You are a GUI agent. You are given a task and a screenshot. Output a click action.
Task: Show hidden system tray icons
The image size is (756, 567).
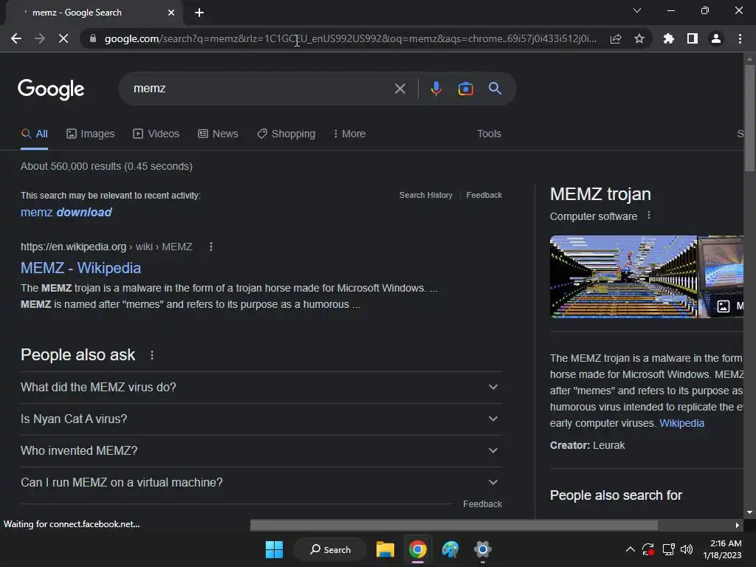point(630,549)
